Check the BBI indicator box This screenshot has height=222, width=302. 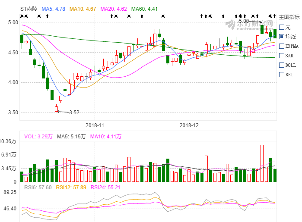[x=282, y=75]
